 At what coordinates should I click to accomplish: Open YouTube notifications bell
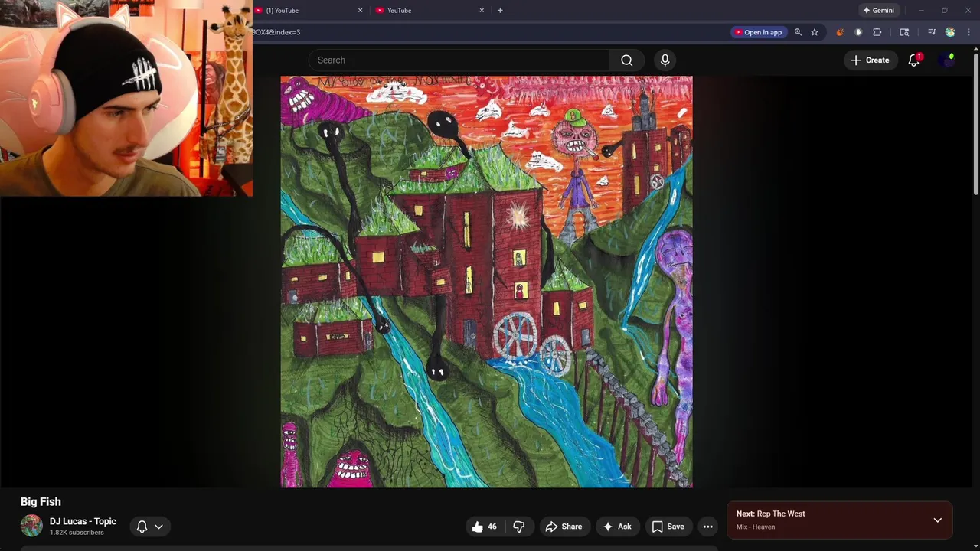913,60
